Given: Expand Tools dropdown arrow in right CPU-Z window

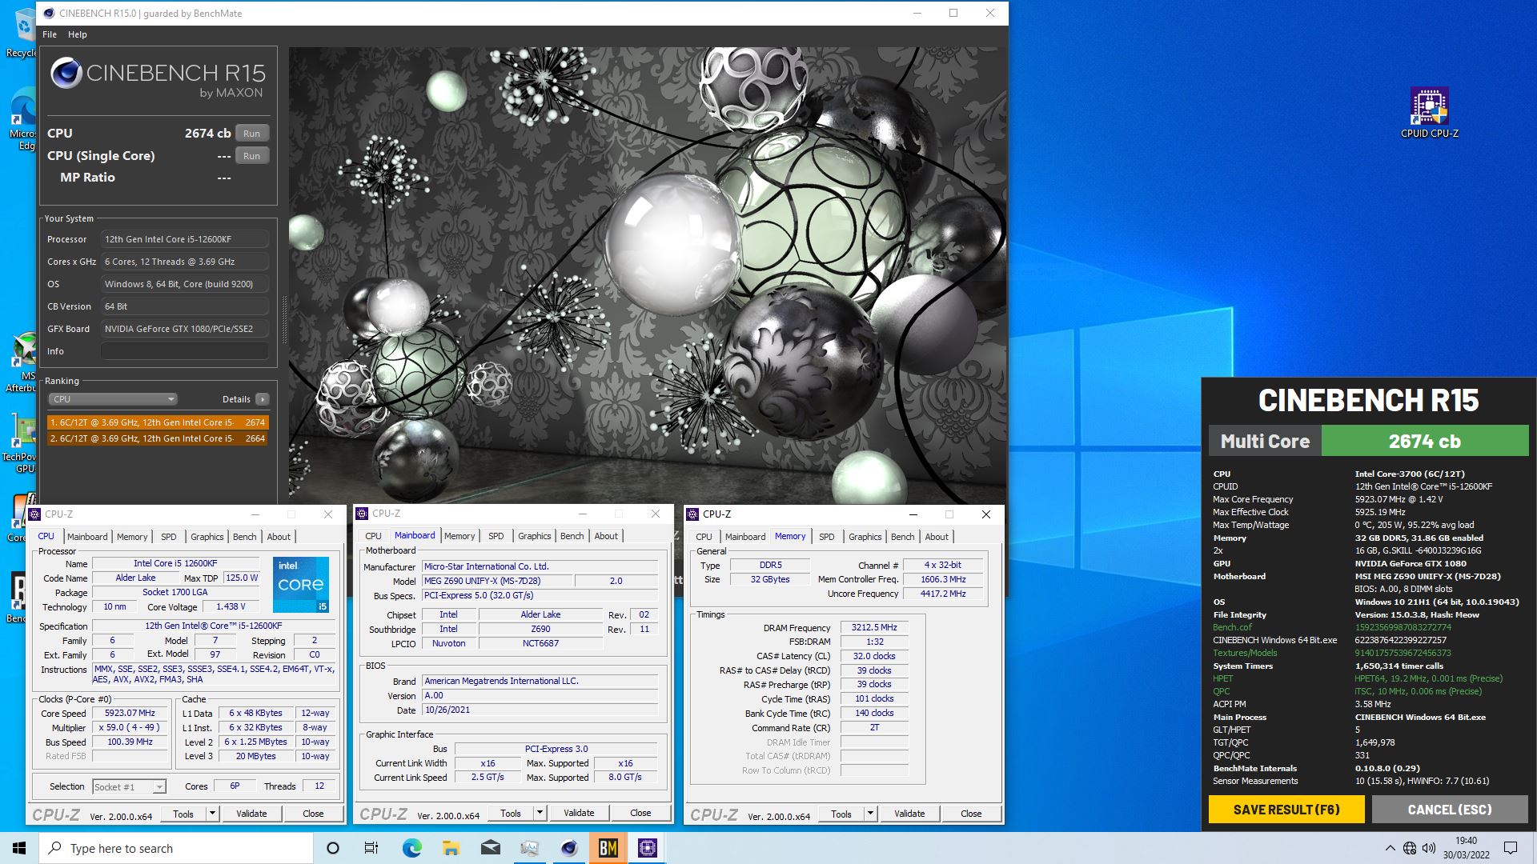Looking at the screenshot, I should click(x=870, y=814).
